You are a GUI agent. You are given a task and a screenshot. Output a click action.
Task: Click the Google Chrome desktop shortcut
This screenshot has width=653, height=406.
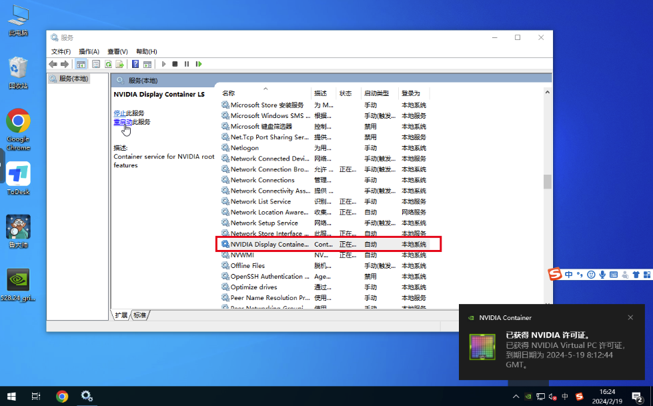pos(18,129)
